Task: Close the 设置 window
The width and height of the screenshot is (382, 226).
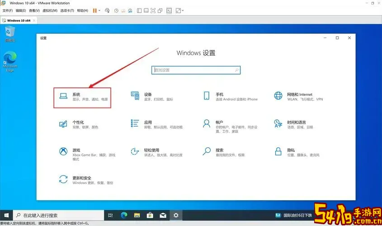Action: [x=349, y=38]
